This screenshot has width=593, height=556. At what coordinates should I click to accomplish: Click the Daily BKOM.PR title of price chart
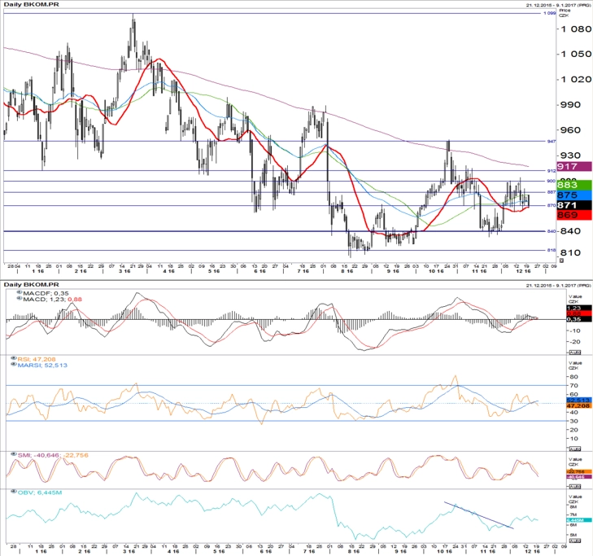31,4
